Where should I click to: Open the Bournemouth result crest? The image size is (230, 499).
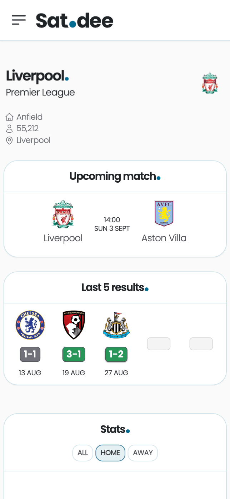pyautogui.click(x=74, y=325)
